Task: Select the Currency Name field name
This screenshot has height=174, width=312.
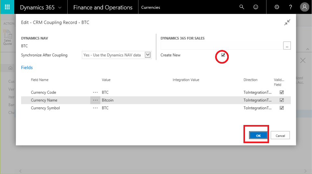Action: coord(44,100)
